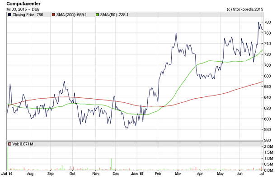Click the 'Jun' x-axis label
277x178 pixels.
pos(239,173)
